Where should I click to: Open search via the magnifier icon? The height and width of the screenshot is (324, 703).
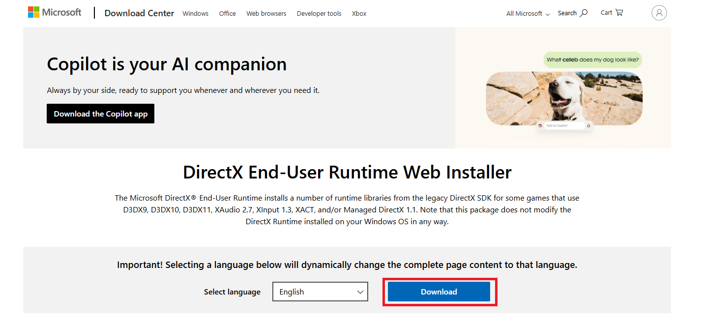click(x=584, y=13)
